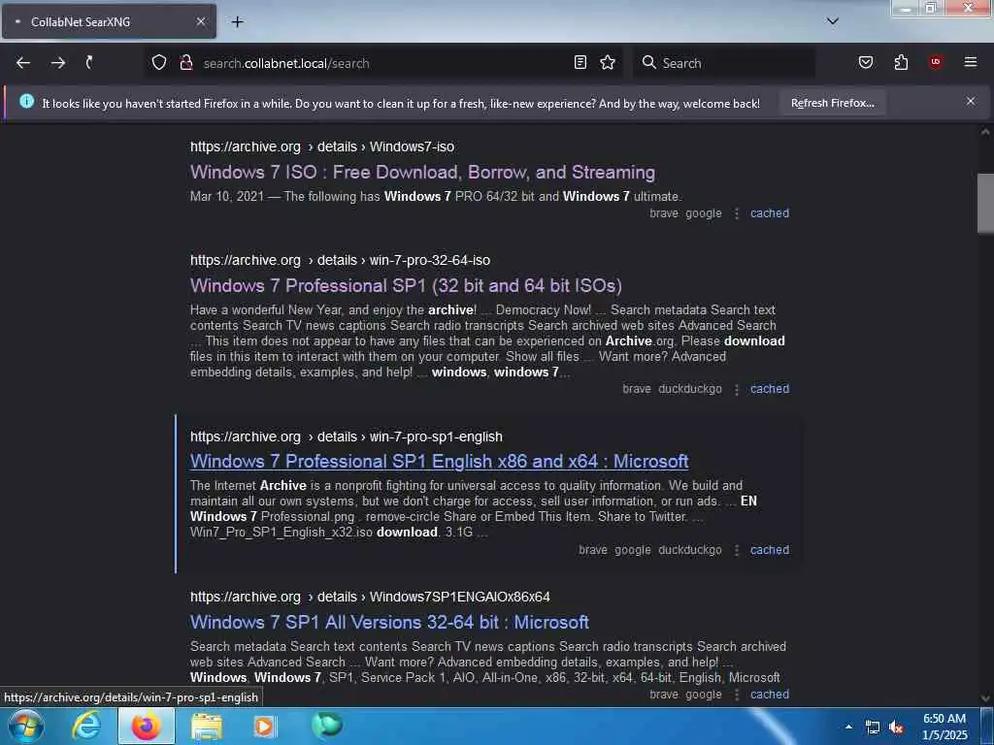Viewport: 994px width, 745px height.
Task: Open the Firefox hamburger menu
Action: click(x=971, y=62)
